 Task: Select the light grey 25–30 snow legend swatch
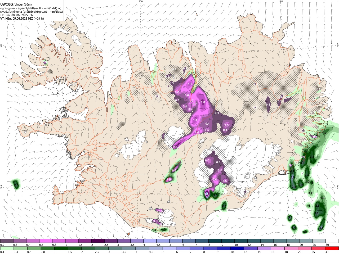click(x=319, y=241)
